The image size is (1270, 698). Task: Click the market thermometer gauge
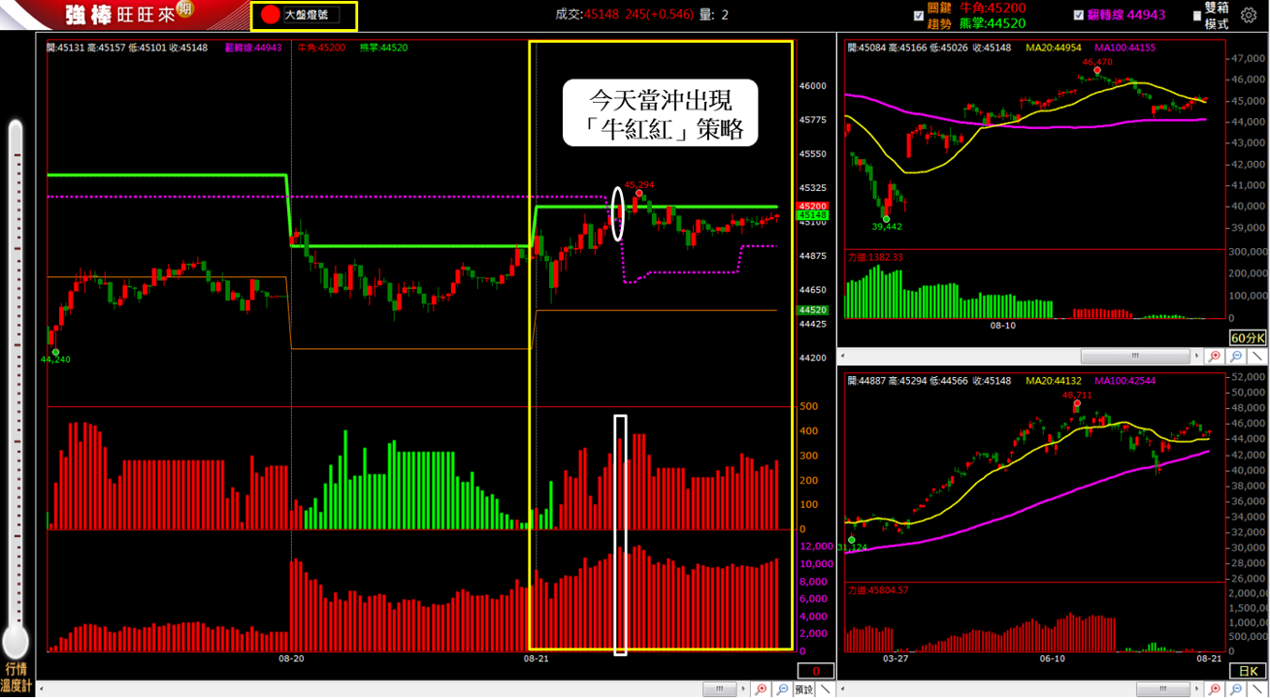click(x=16, y=388)
